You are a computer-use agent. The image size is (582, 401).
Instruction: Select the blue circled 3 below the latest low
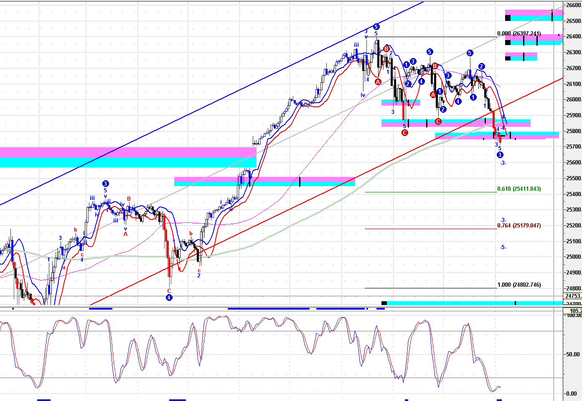(x=500, y=155)
